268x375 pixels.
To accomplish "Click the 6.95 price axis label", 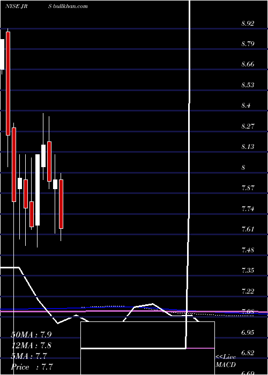I will 248,333.
